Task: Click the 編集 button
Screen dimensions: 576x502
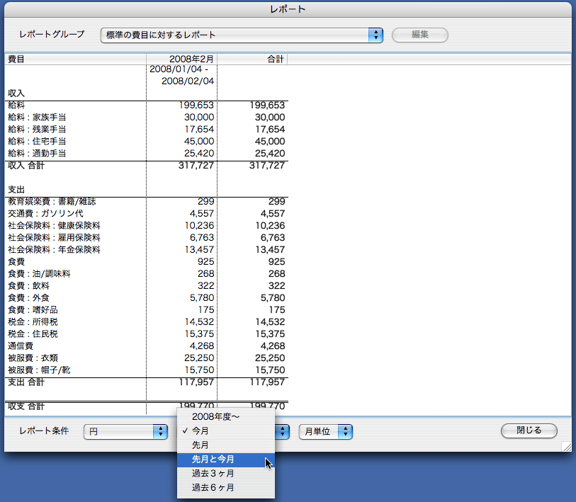Action: point(420,35)
